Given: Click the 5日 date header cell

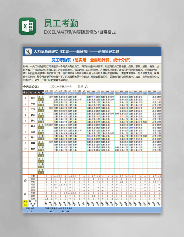Looking at the screenshot, I should point(65,91).
